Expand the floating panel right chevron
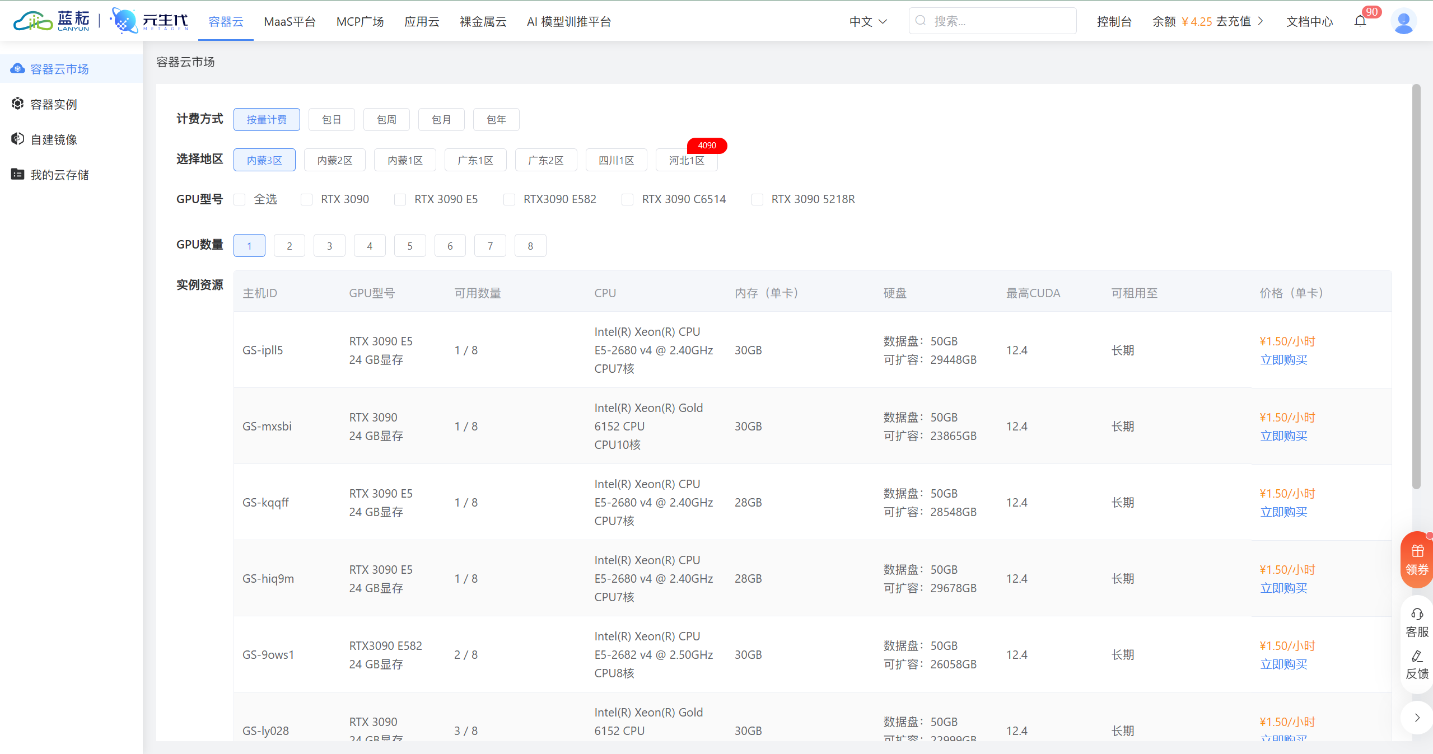1433x754 pixels. (1417, 718)
